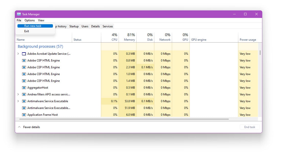This screenshot has width=281, height=153.
Task: Click the 53.8 MB memory value
Action: 130,101
